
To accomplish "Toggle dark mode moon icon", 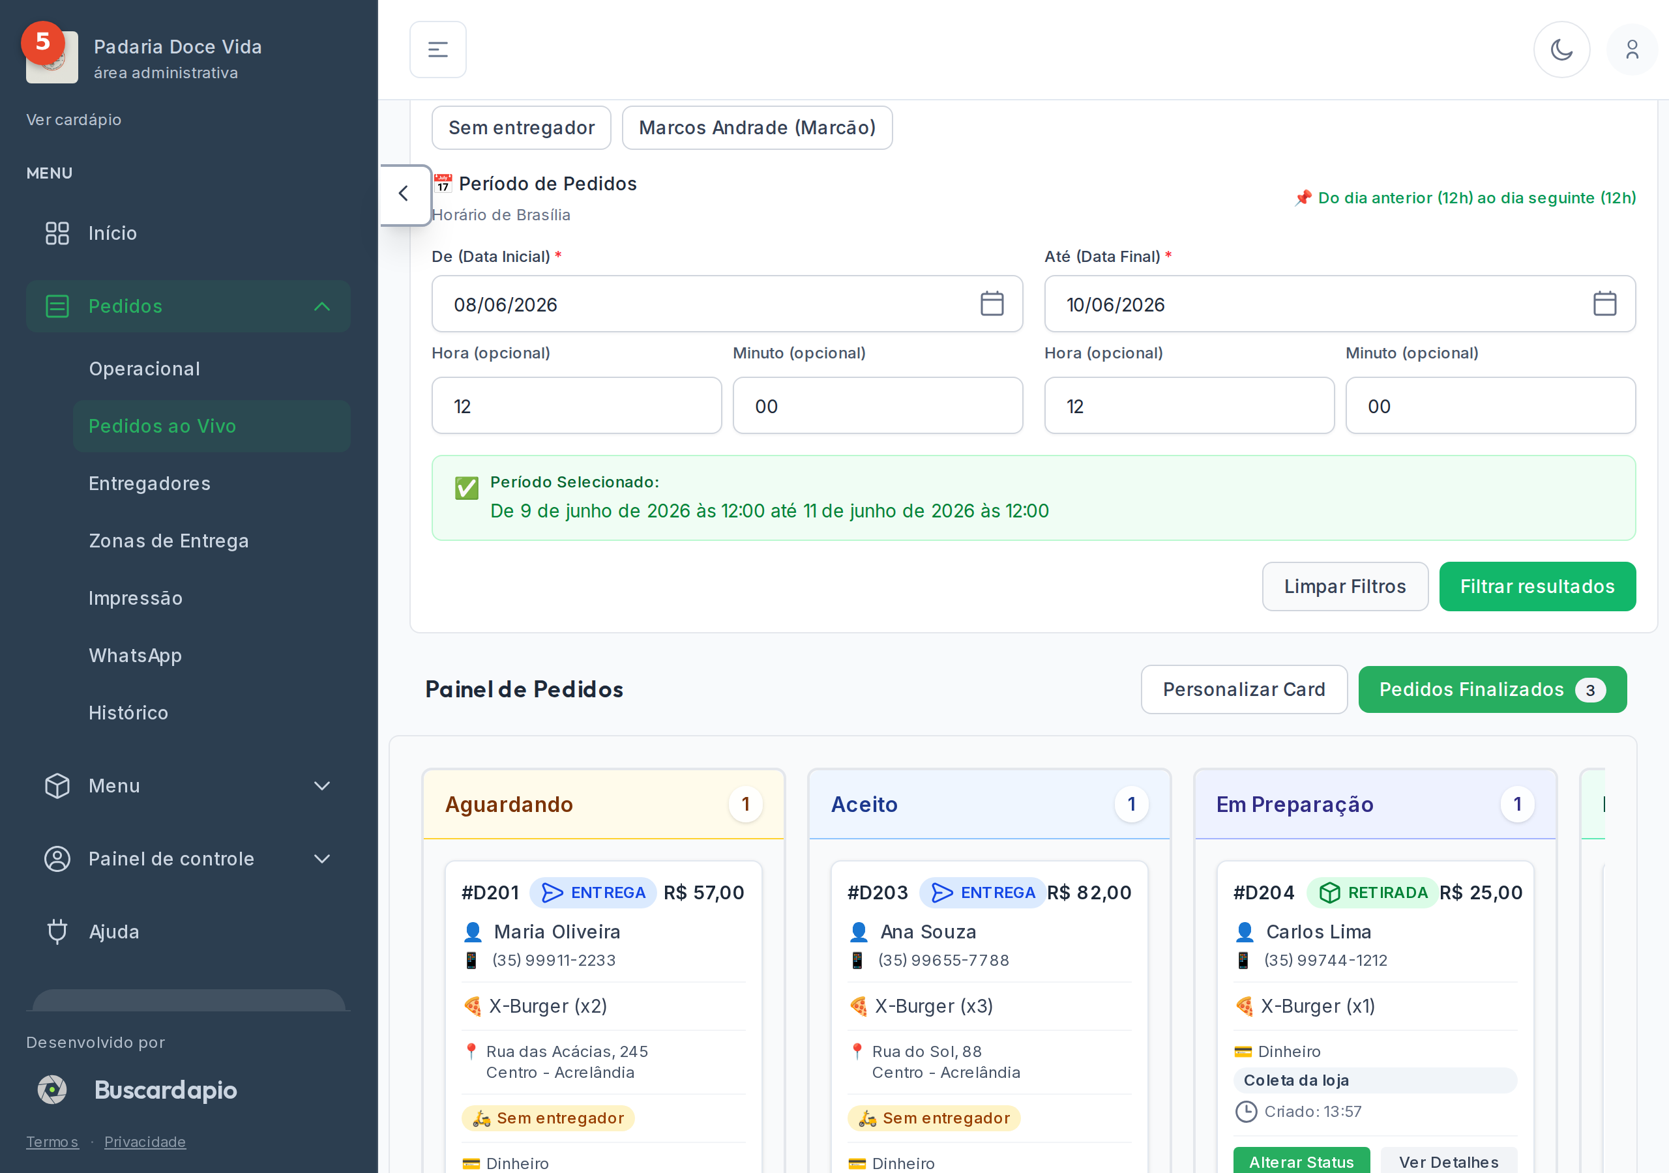I will (1561, 50).
